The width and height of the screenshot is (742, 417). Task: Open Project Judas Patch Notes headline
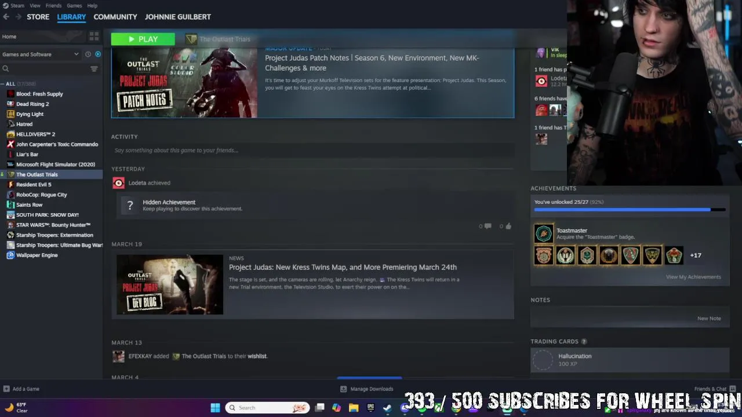coord(372,63)
